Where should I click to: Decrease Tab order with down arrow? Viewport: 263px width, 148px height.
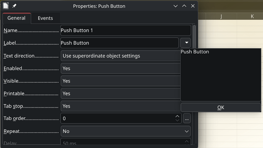pos(177,120)
